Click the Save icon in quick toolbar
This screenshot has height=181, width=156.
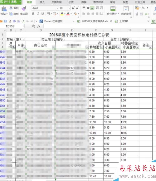(6, 21)
